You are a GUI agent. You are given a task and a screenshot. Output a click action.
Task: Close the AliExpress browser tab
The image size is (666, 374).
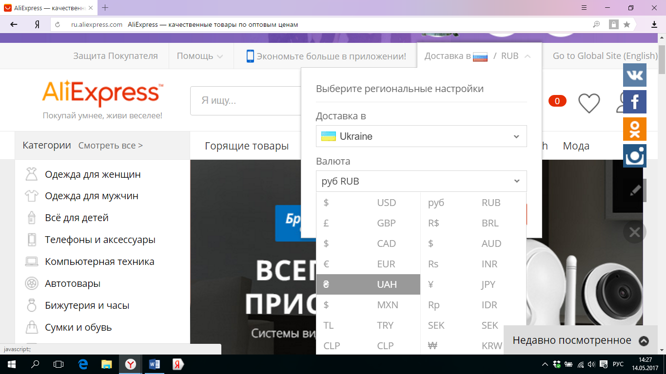coord(90,8)
